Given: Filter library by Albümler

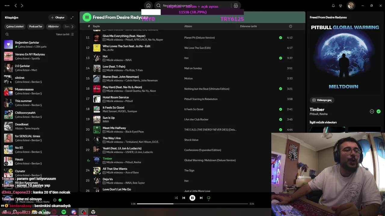Looking at the screenshot, I should click(x=54, y=26).
